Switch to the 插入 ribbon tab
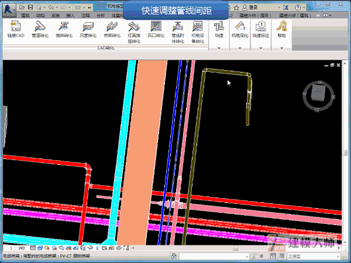The image size is (351, 263). [x=70, y=16]
